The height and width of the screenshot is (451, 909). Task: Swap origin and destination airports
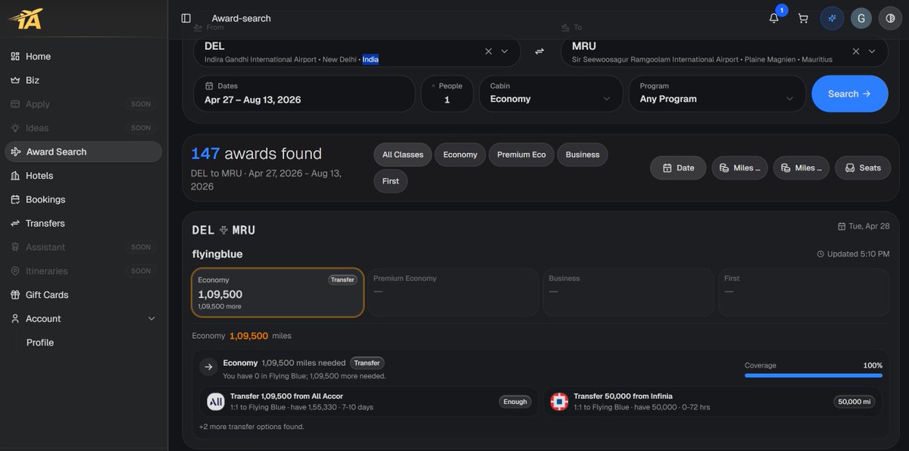(539, 52)
